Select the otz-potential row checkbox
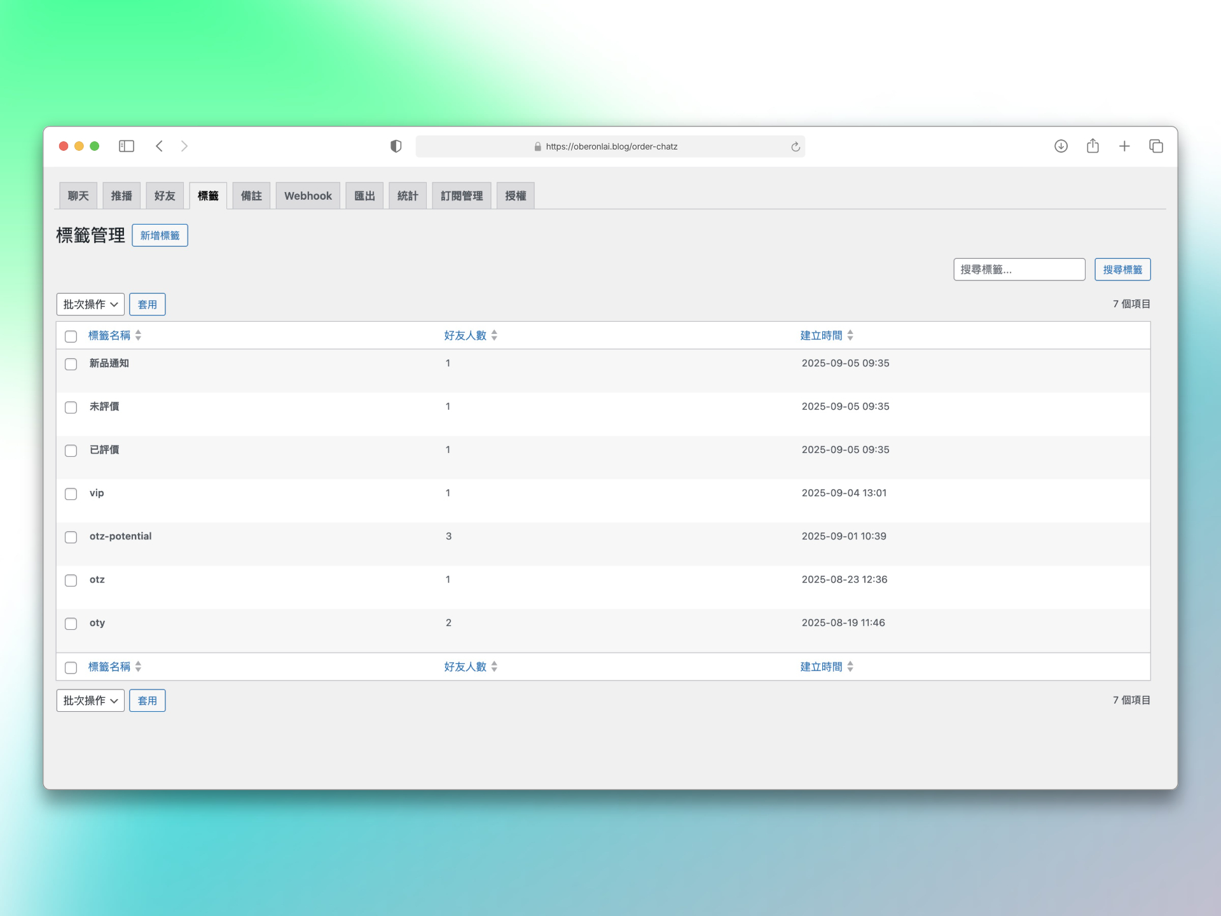The width and height of the screenshot is (1221, 916). [71, 537]
